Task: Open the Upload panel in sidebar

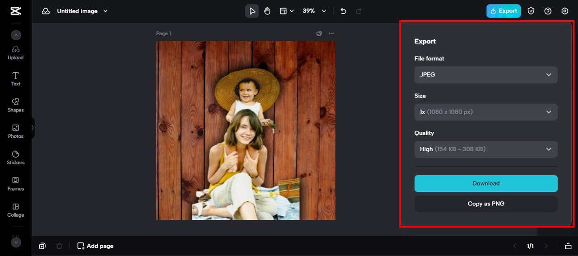Action: 16,52
